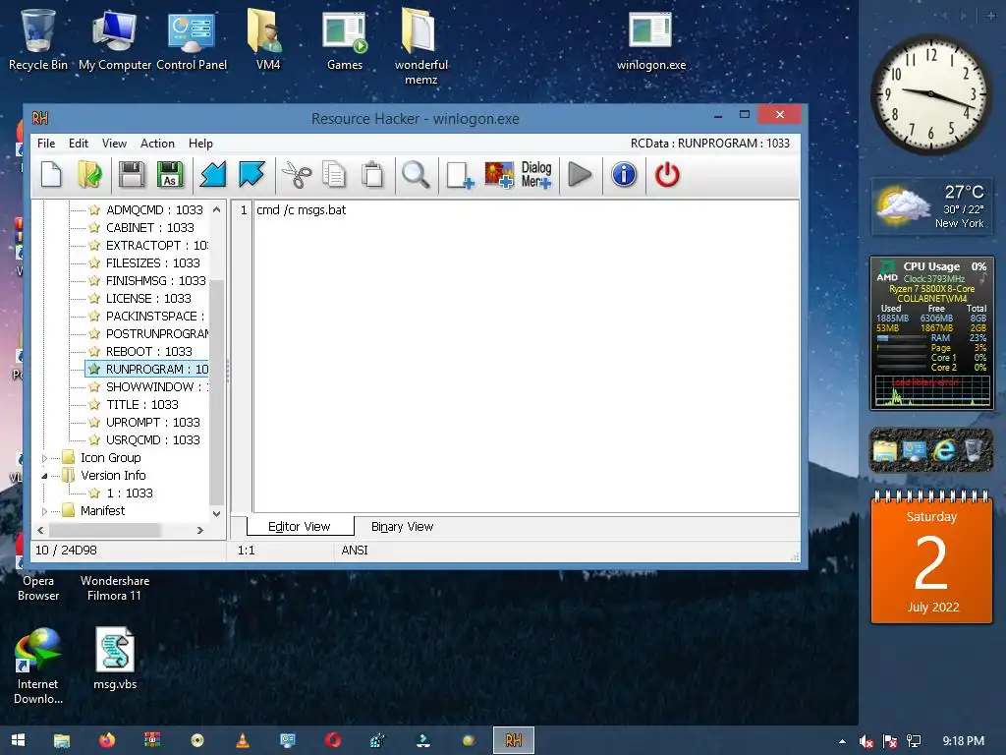Open Games desktop icon
1006x755 pixels.
tap(345, 39)
